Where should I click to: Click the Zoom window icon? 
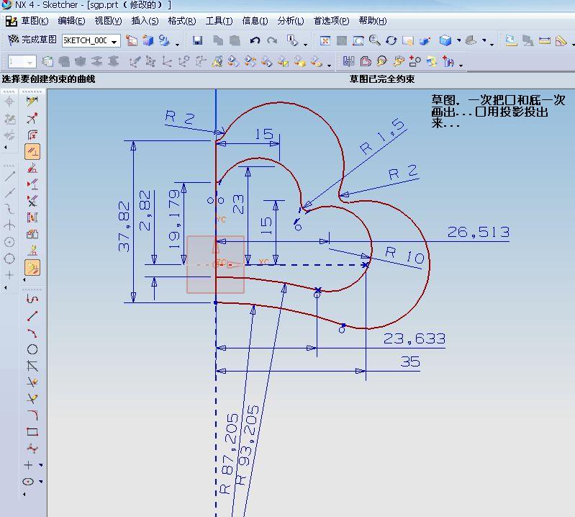pyautogui.click(x=358, y=40)
